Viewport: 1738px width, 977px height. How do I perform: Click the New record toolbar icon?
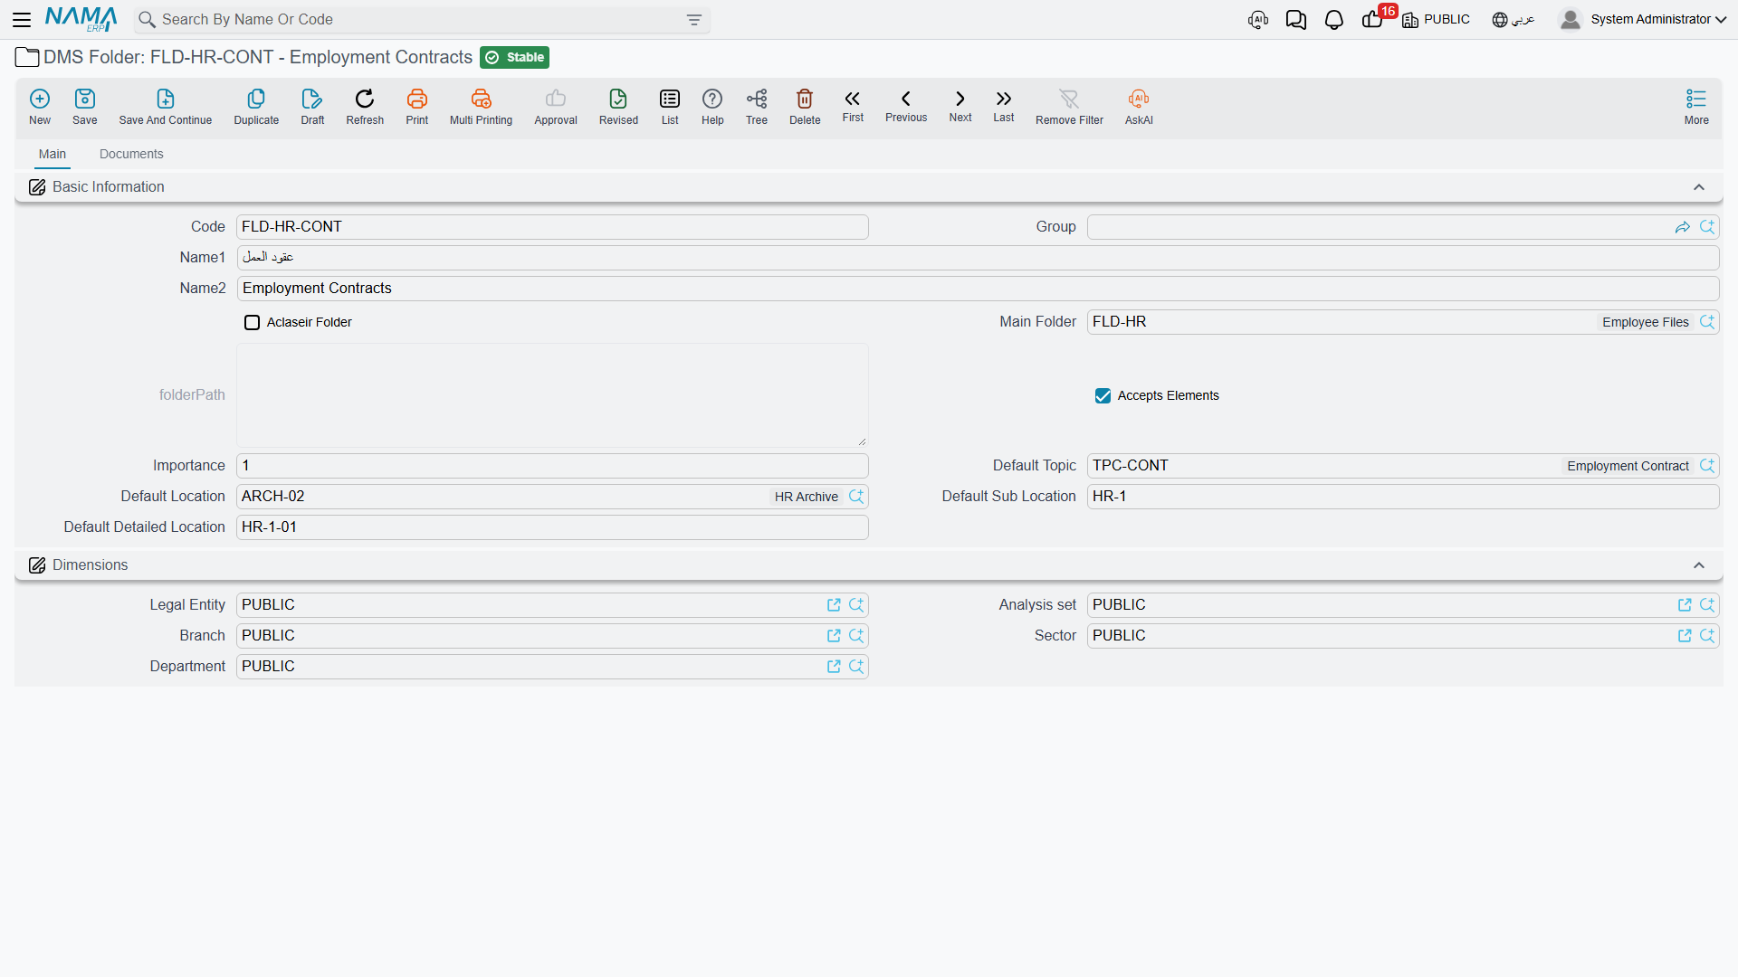[40, 107]
